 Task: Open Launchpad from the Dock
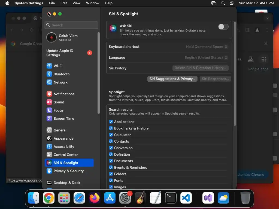64,198
